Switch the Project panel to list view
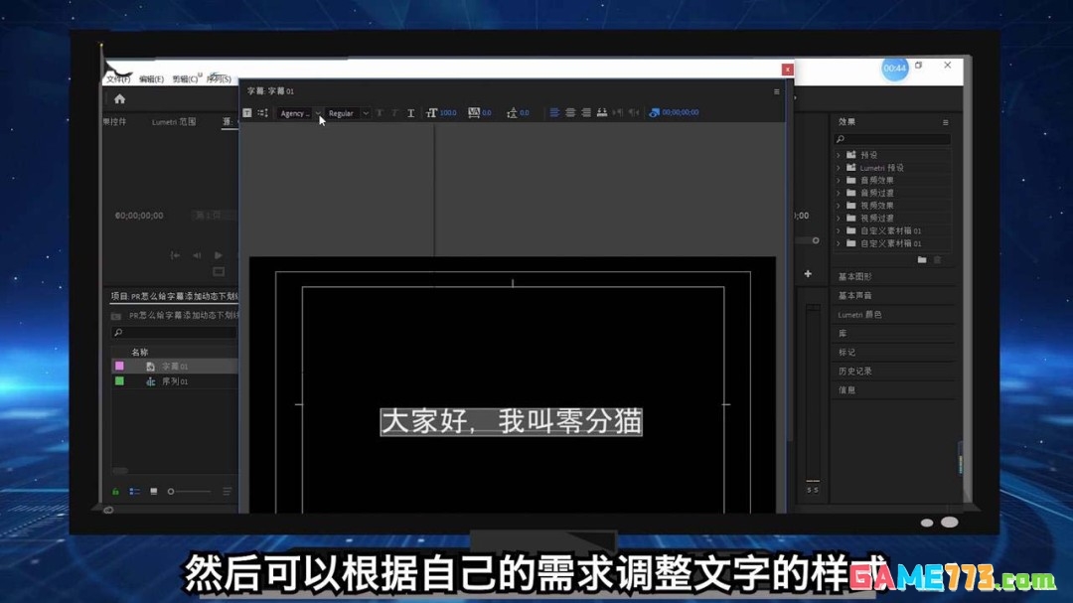Viewport: 1073px width, 603px height. pos(133,492)
